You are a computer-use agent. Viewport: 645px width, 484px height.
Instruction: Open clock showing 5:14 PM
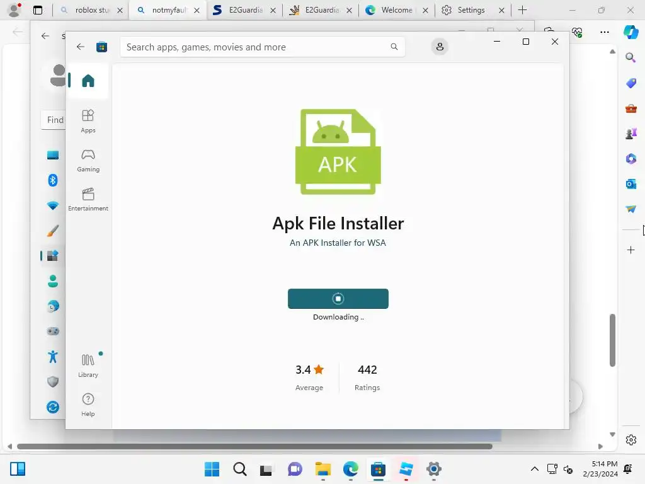[x=600, y=469]
